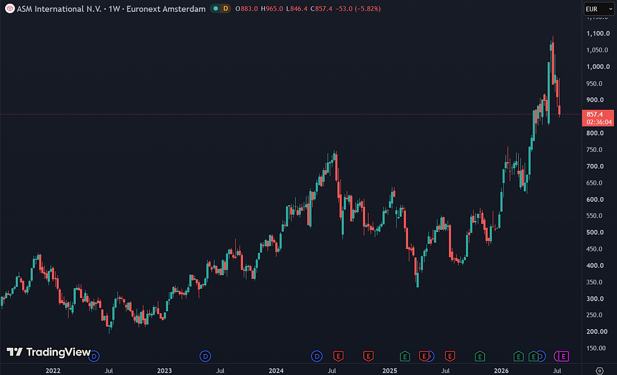Click the green earnings marker right of the 2026 label
The width and height of the screenshot is (617, 375).
pyautogui.click(x=519, y=357)
